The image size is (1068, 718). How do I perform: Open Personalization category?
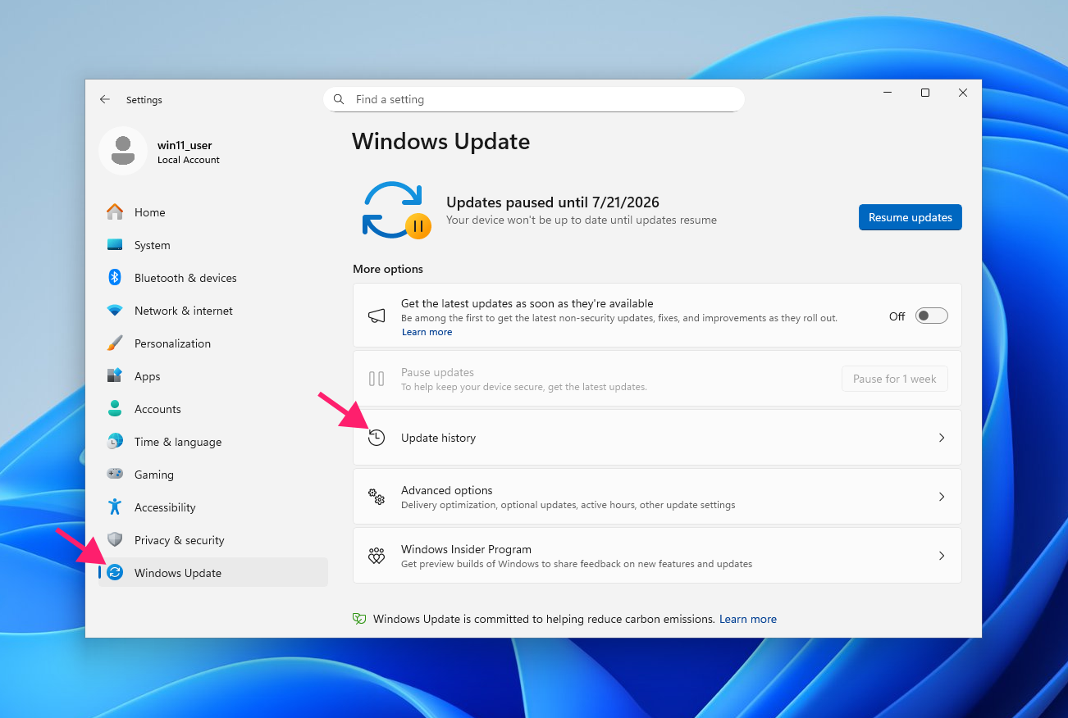[213, 343]
